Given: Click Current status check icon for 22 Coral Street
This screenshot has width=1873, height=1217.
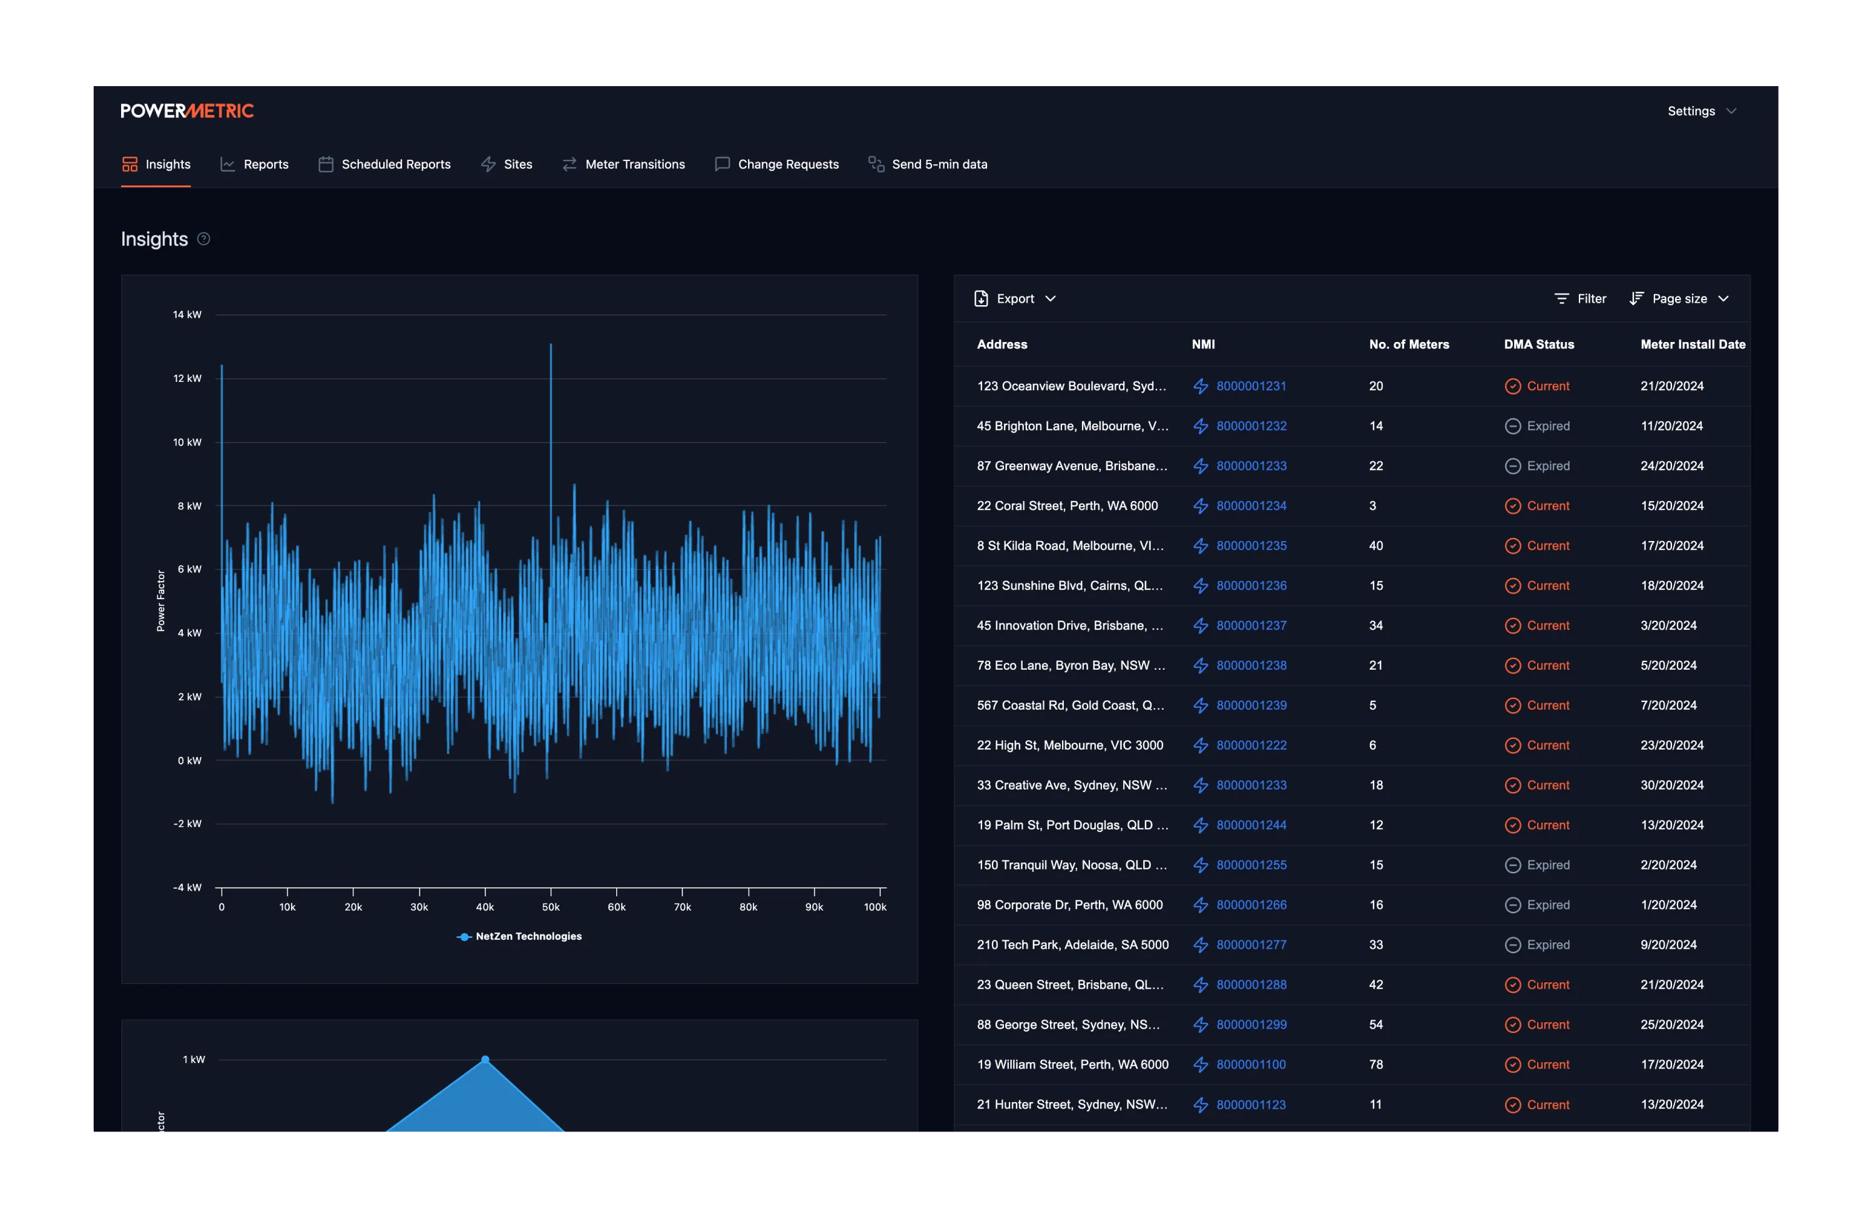Looking at the screenshot, I should pos(1512,506).
